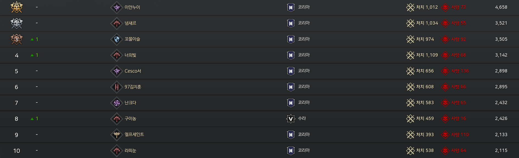
Task: Click the class icon beside Cesco서
Action: pos(117,71)
